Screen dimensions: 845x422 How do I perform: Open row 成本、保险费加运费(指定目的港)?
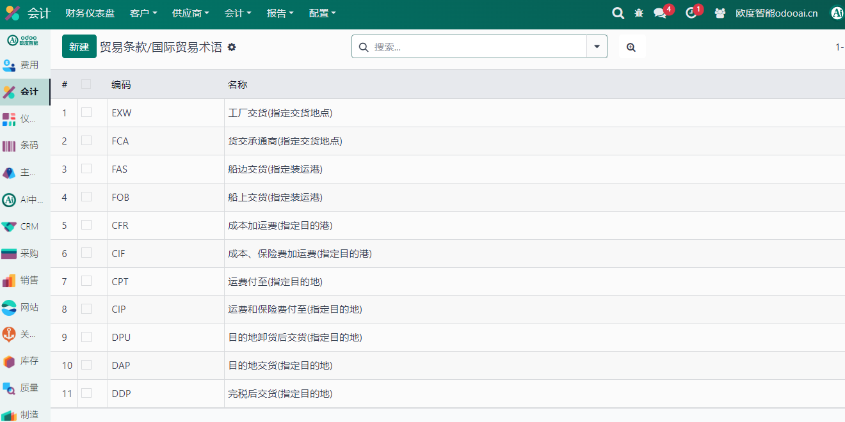pos(300,254)
